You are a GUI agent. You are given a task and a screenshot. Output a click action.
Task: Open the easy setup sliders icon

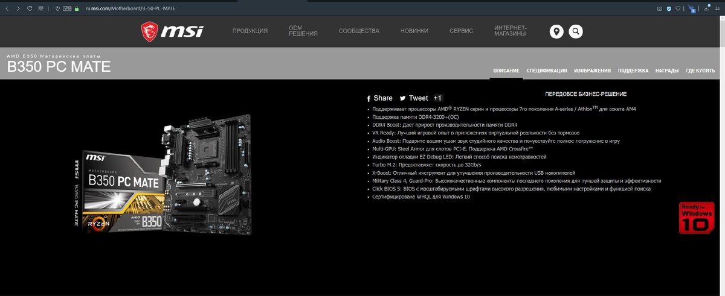coord(717,9)
